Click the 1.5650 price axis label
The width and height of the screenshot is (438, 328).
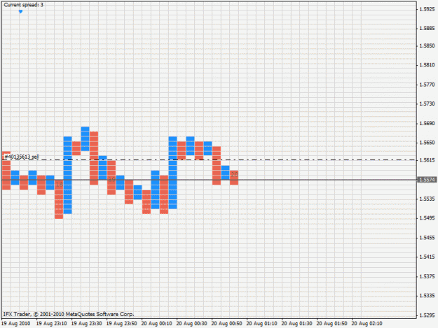click(427, 143)
